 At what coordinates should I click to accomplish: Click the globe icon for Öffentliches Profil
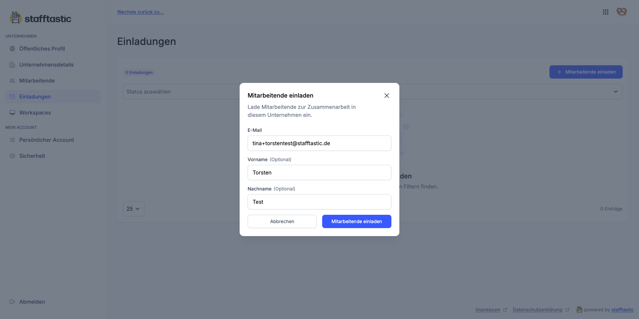point(12,49)
